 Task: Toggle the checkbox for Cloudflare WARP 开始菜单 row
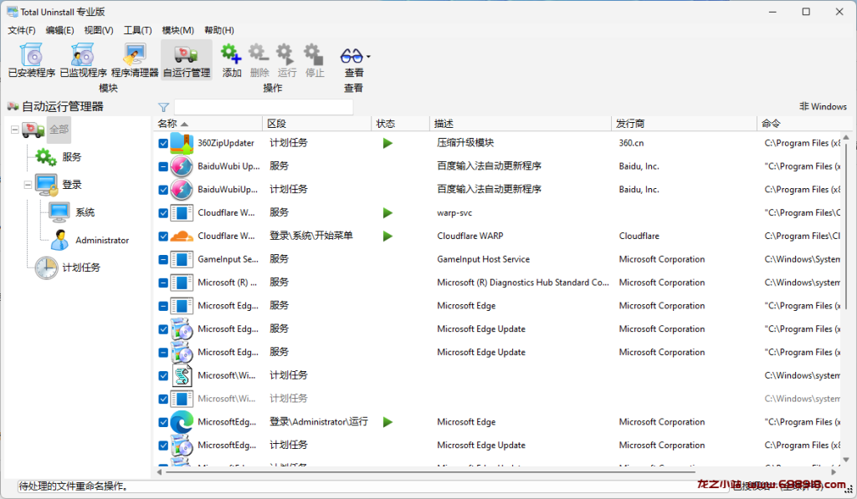click(x=163, y=236)
